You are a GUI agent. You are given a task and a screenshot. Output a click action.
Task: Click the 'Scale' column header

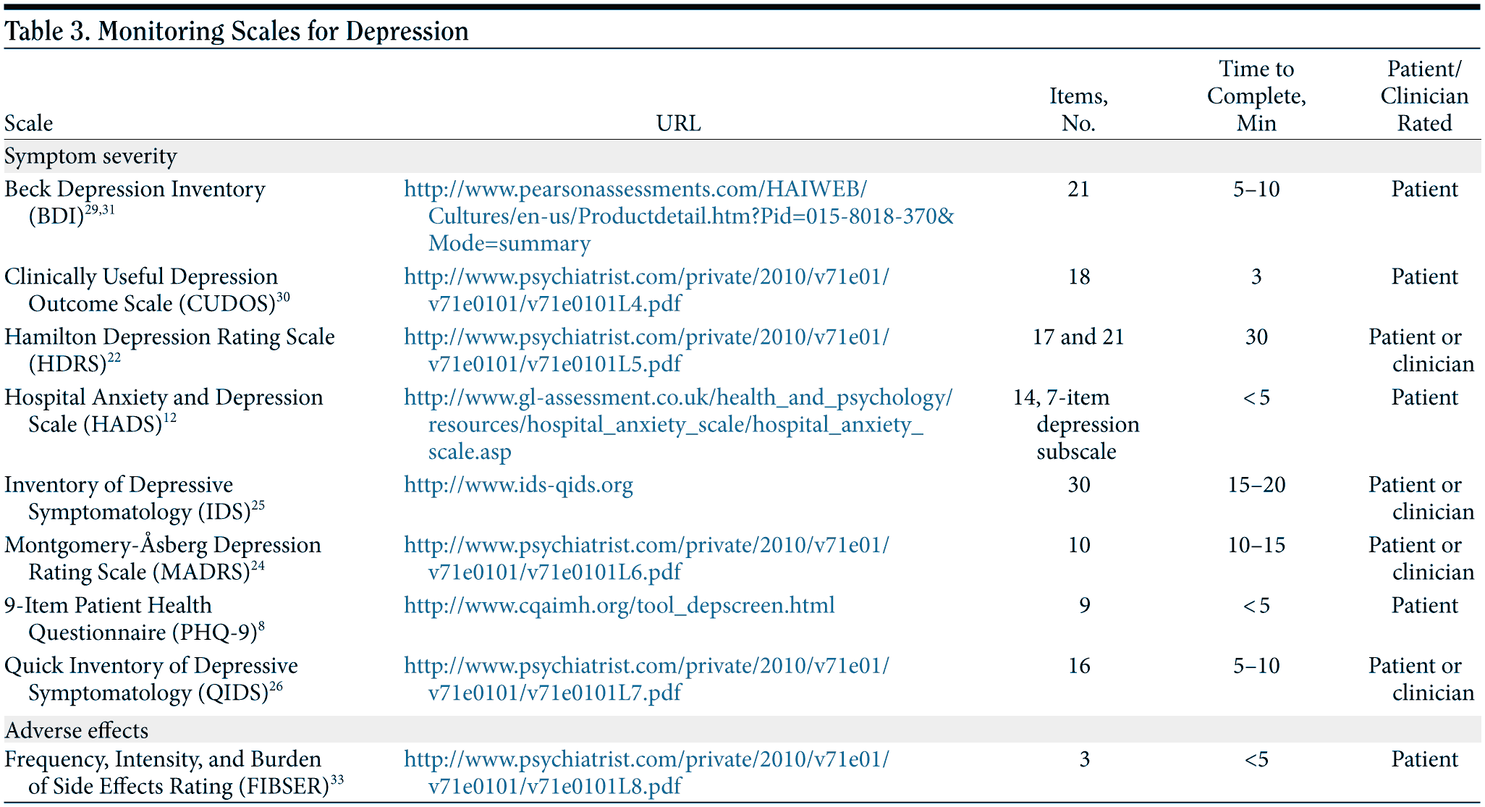(x=28, y=123)
